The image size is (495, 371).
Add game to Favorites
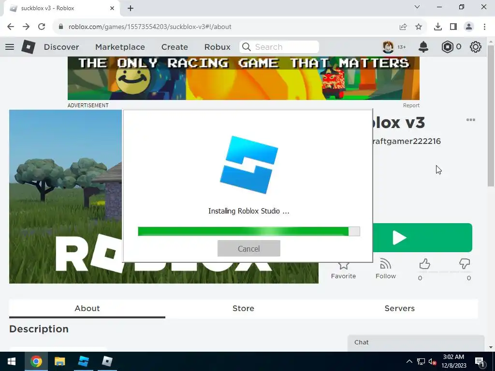click(343, 270)
